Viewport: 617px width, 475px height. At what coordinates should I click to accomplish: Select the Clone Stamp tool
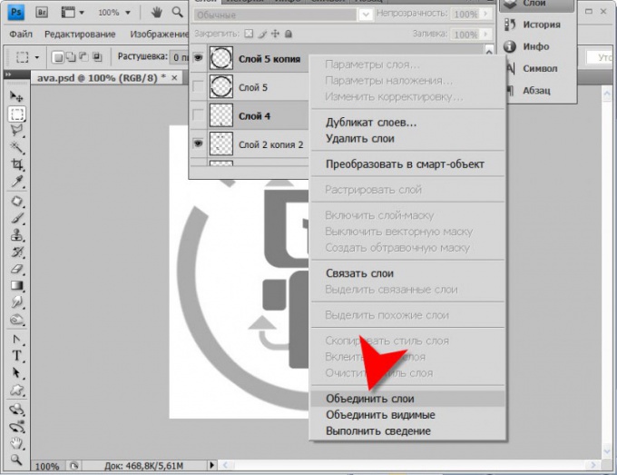coord(16,235)
